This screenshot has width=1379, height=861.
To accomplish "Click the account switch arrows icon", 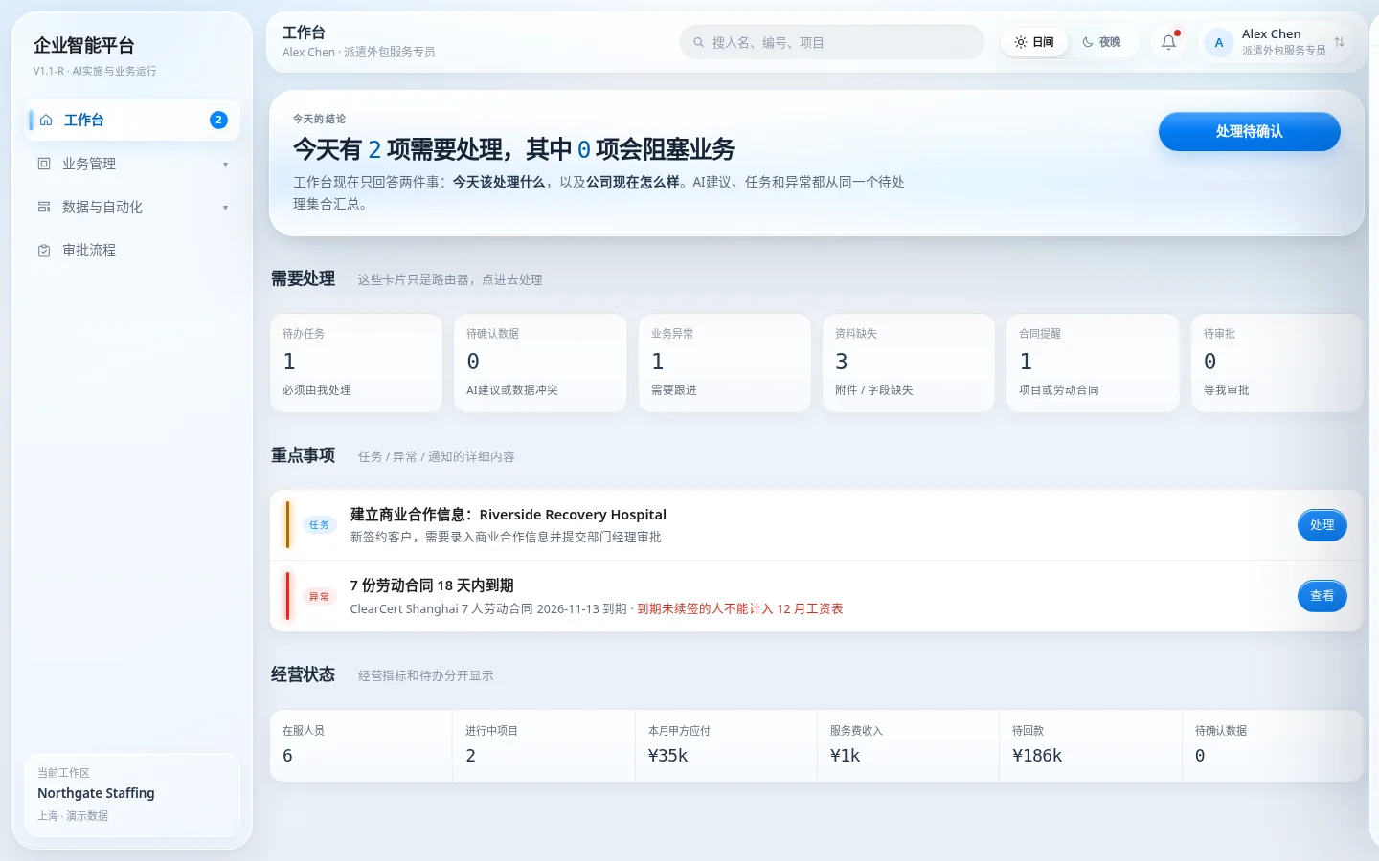I will [1339, 42].
